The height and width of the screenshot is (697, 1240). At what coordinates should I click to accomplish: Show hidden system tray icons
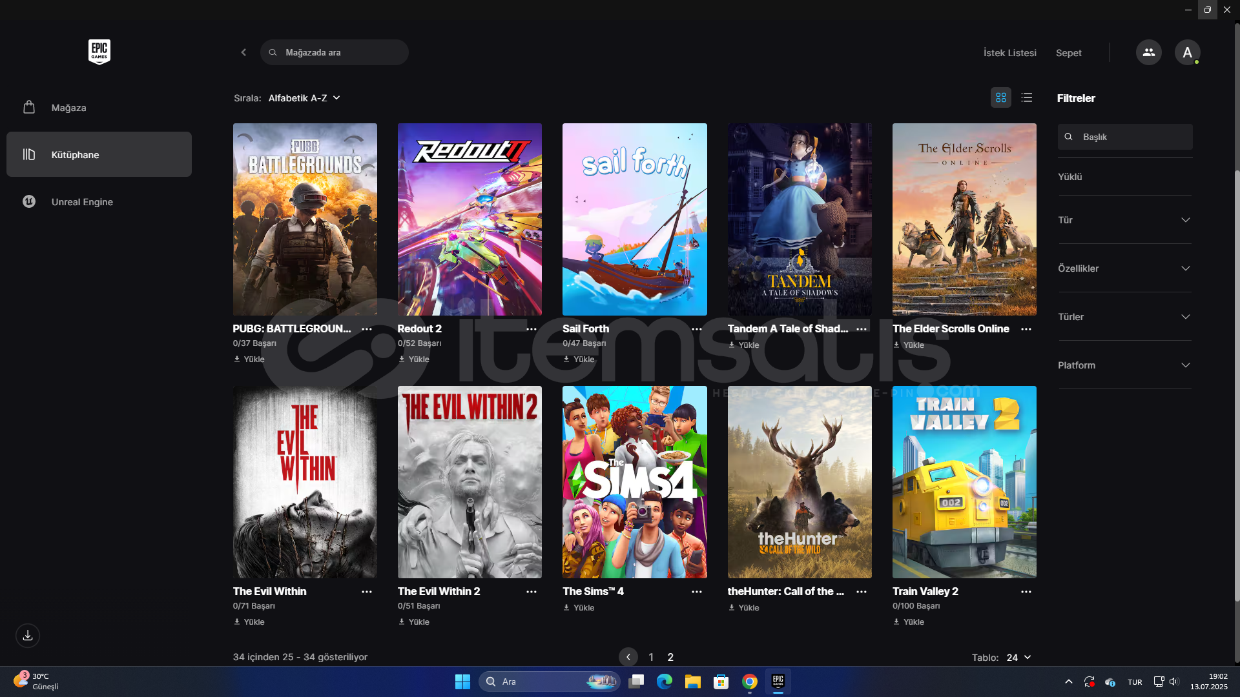click(1069, 682)
